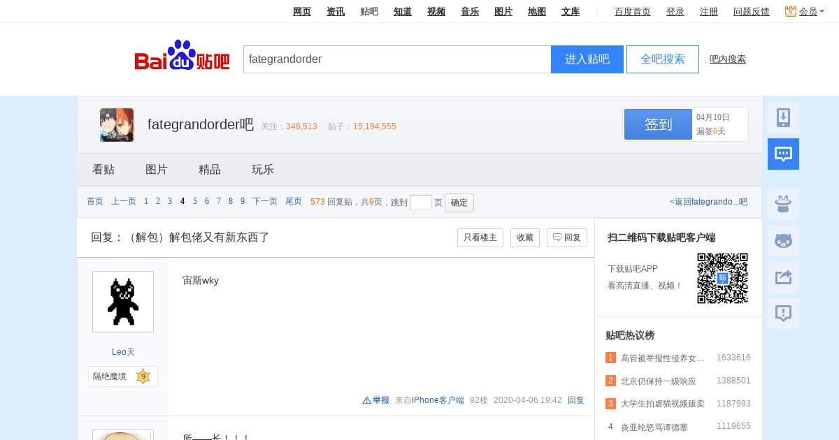Go to 上一页 previous page

(x=124, y=202)
